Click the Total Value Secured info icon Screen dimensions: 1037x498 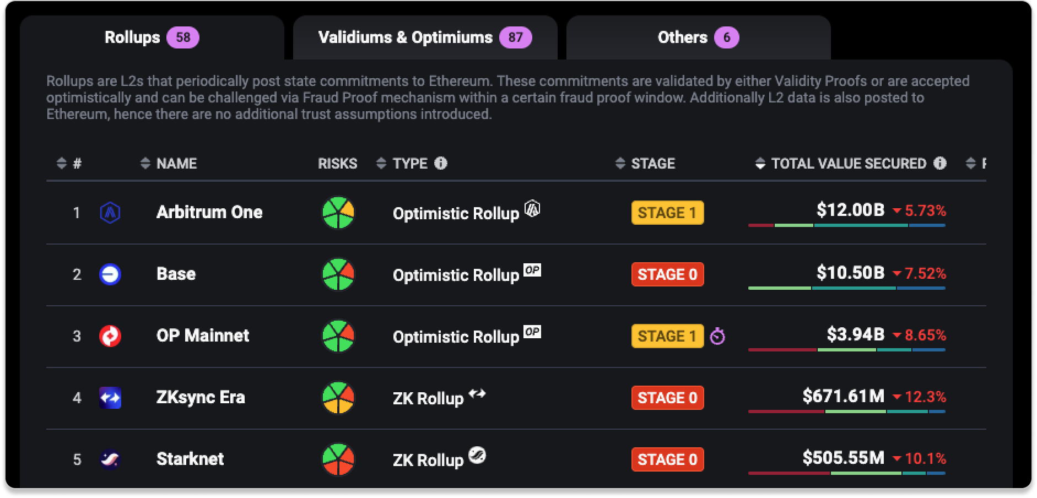[x=940, y=163]
